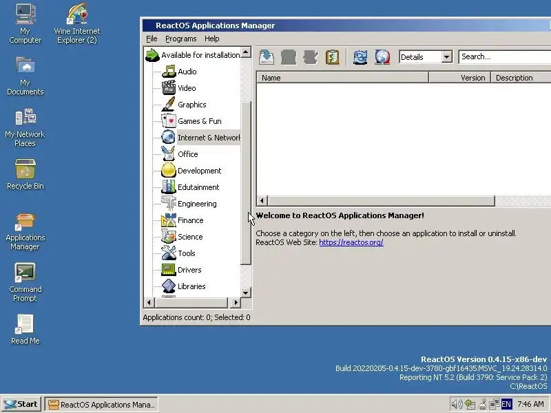The width and height of the screenshot is (551, 413).
Task: Click inside the Search field
Action: tap(505, 56)
